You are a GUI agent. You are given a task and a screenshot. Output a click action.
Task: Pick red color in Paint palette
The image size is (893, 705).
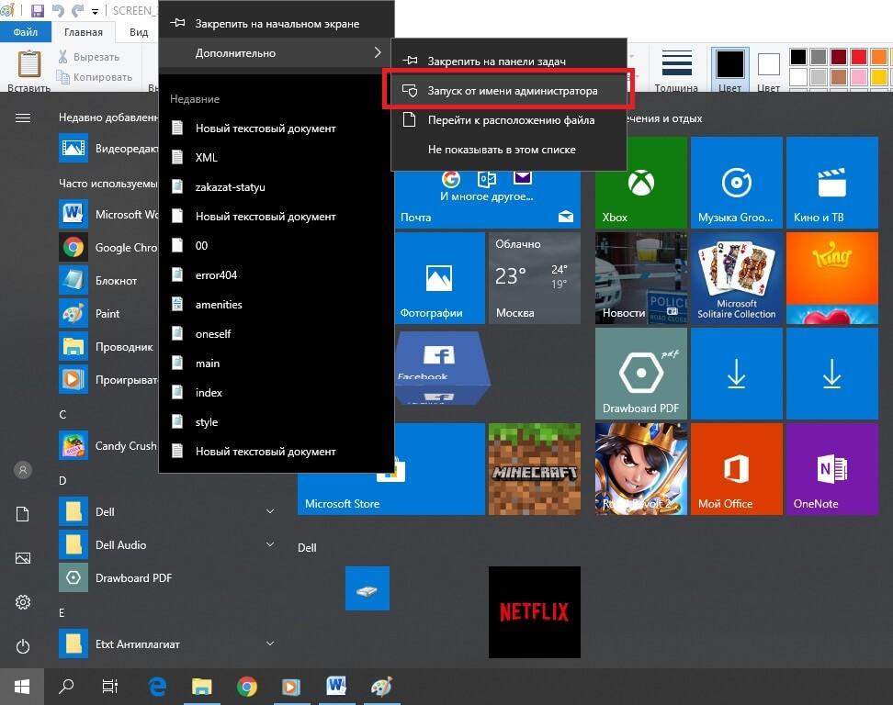click(859, 56)
